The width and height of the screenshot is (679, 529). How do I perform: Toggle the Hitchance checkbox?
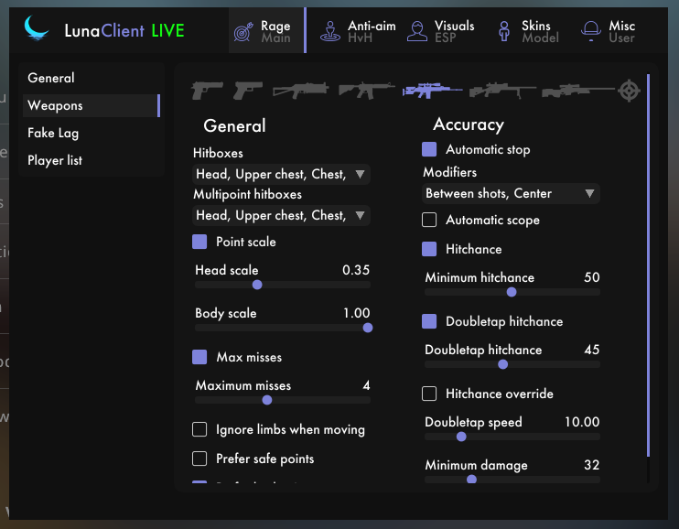429,249
